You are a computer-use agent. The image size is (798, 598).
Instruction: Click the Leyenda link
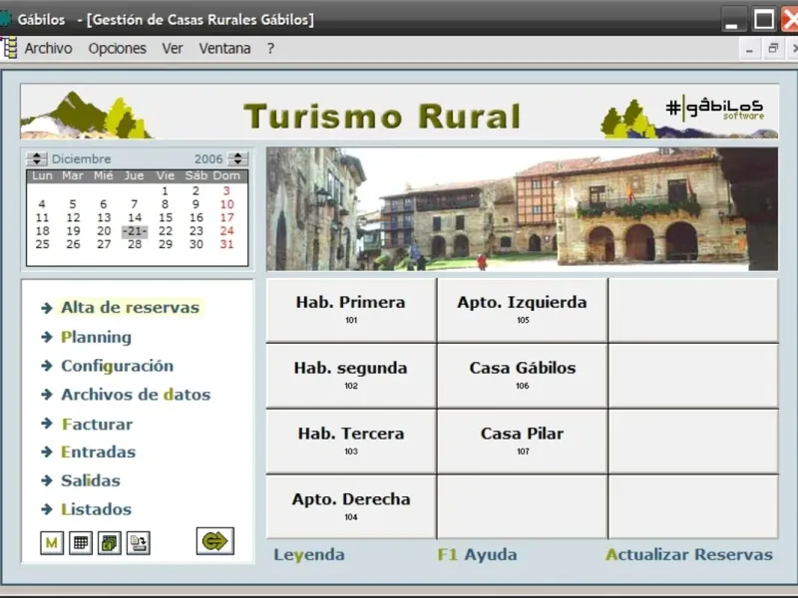click(x=309, y=555)
